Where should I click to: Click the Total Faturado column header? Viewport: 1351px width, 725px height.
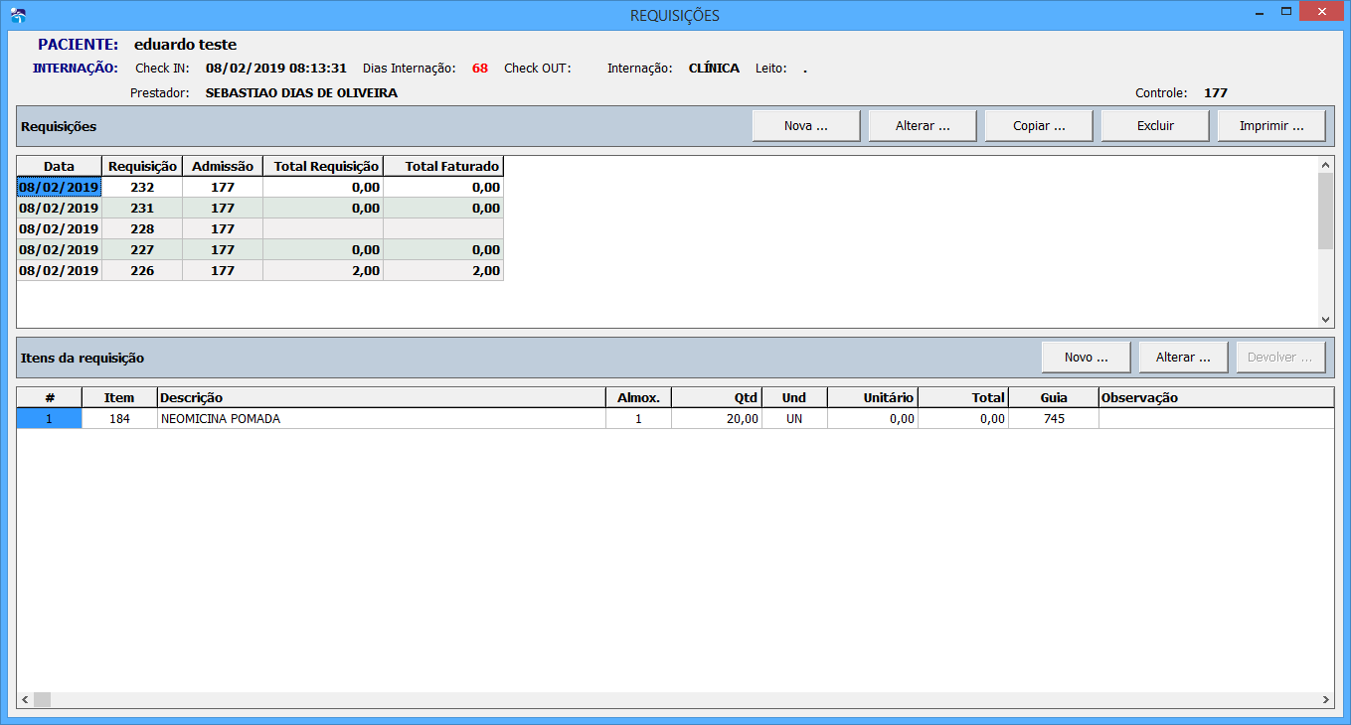pos(443,166)
